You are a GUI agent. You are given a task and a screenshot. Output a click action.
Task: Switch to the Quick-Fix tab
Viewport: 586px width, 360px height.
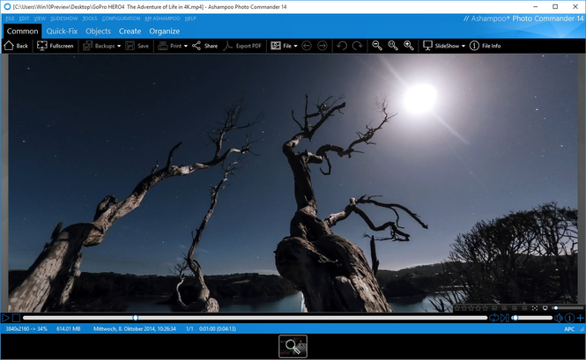coord(62,31)
